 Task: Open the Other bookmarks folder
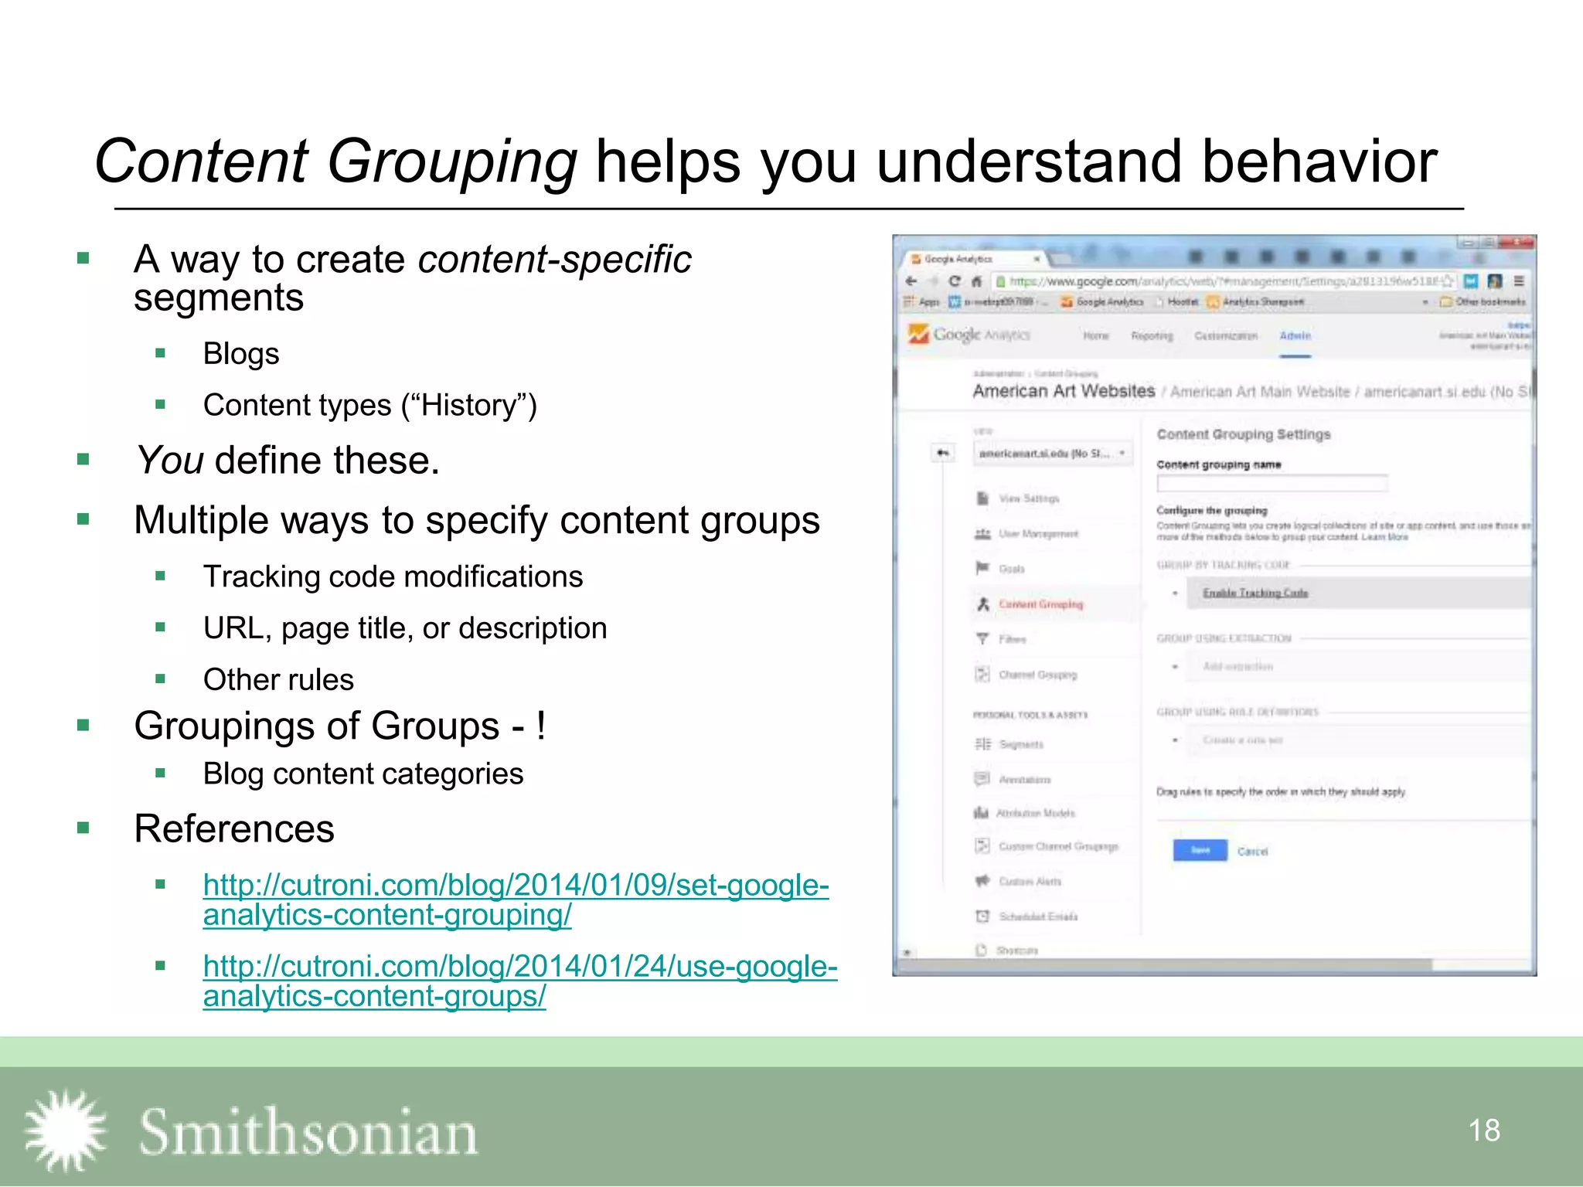[x=1483, y=301]
